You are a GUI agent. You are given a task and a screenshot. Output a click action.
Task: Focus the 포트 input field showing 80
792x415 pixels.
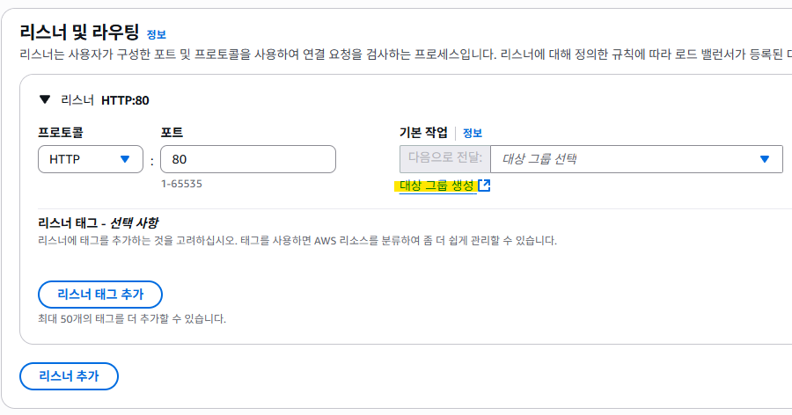click(x=248, y=159)
